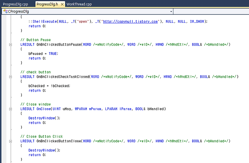This screenshot has height=163, width=249.
Task: Click the SW_SHOW constant
Action: (x=197, y=21)
